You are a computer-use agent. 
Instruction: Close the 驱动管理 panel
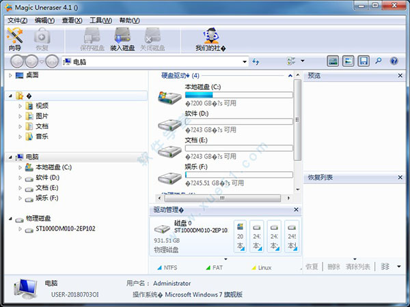(296, 209)
